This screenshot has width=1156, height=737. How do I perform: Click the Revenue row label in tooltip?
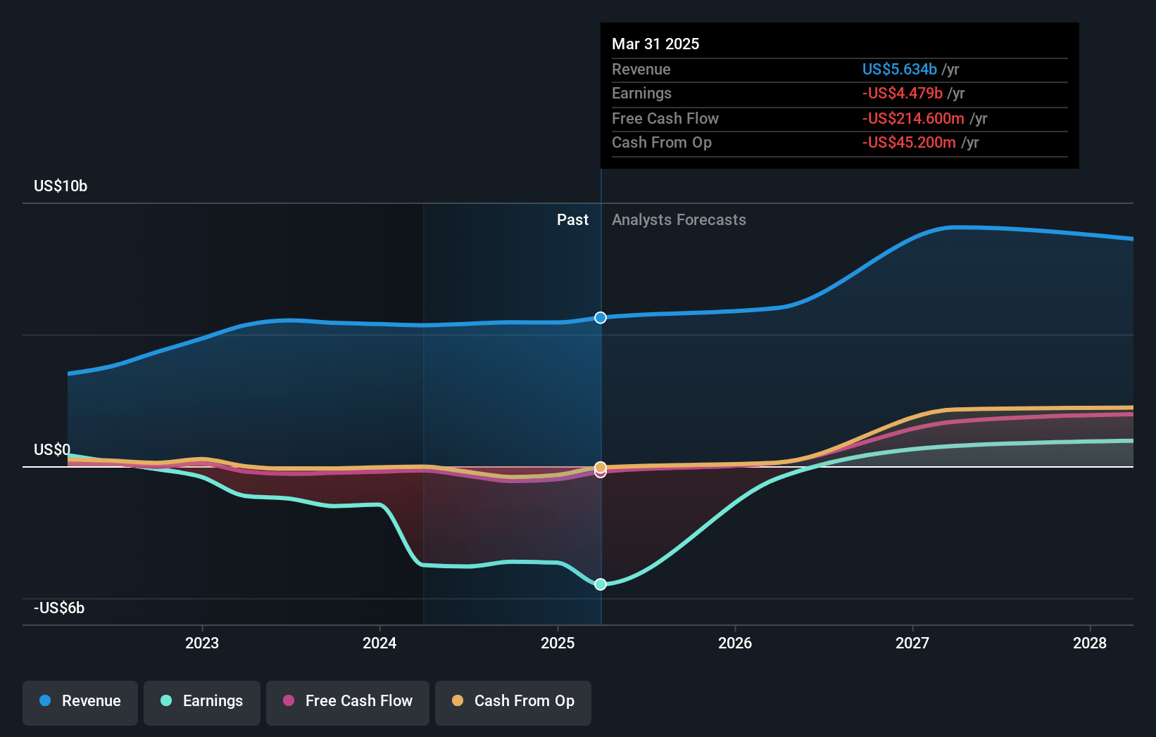click(x=641, y=69)
